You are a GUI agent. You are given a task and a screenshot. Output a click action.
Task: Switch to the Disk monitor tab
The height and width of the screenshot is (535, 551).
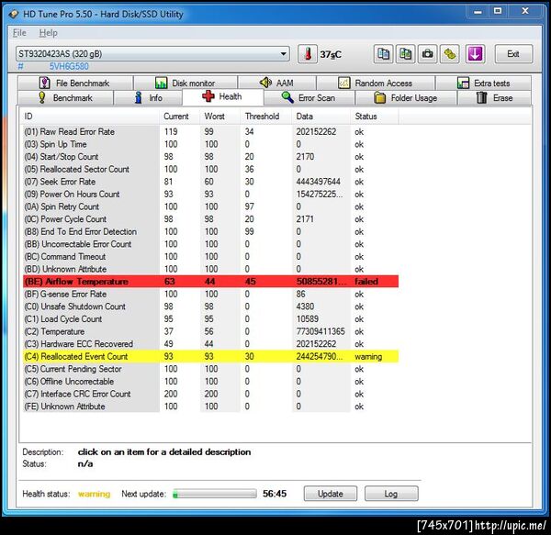(186, 84)
